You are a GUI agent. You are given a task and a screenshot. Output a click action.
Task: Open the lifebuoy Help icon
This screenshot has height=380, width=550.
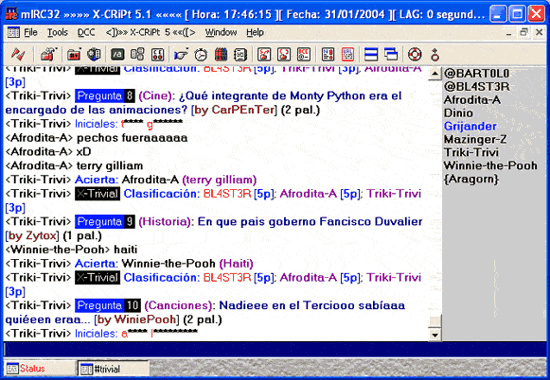pyautogui.click(x=415, y=55)
